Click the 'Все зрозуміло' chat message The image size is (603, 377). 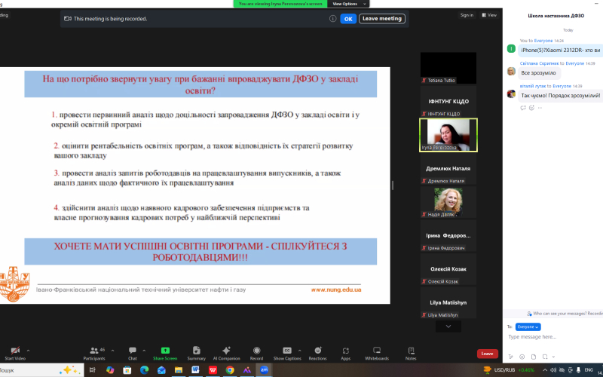(539, 72)
